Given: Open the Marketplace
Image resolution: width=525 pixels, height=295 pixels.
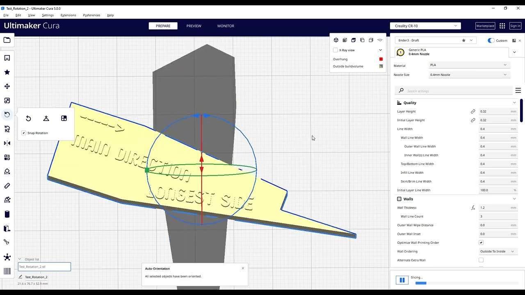Looking at the screenshot, I should click(x=485, y=26).
